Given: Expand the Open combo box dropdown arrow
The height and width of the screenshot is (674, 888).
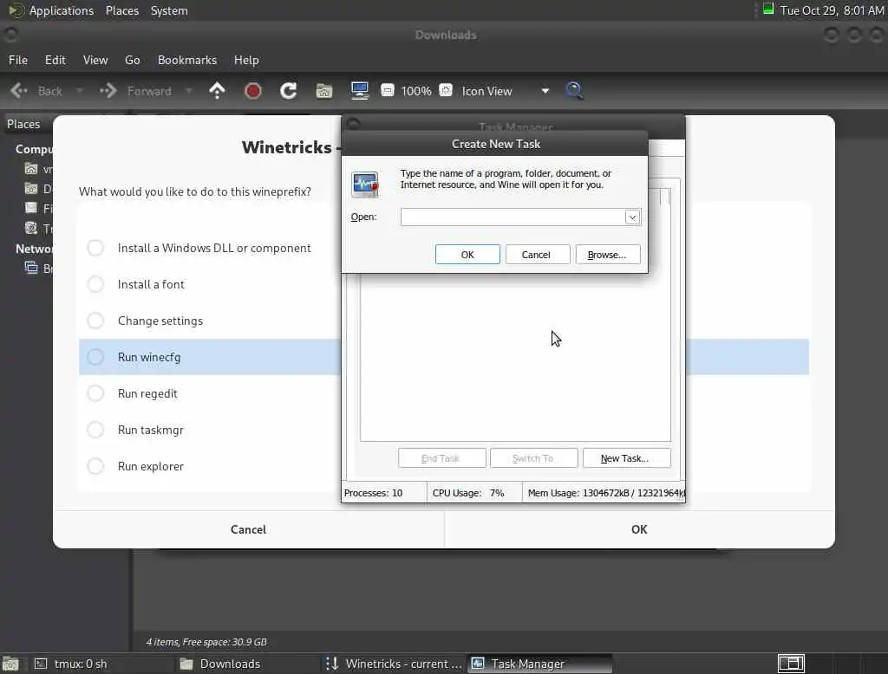Looking at the screenshot, I should click(632, 217).
